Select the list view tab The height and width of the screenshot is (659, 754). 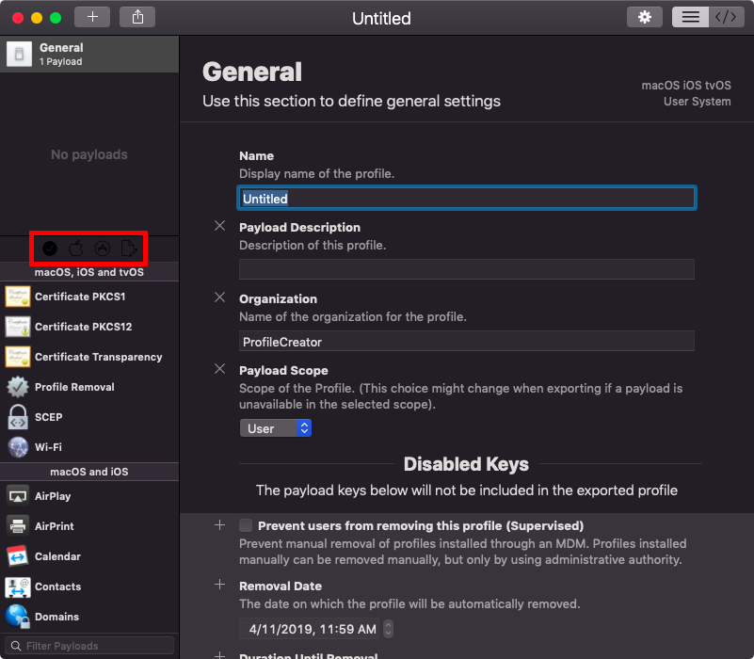click(x=690, y=17)
